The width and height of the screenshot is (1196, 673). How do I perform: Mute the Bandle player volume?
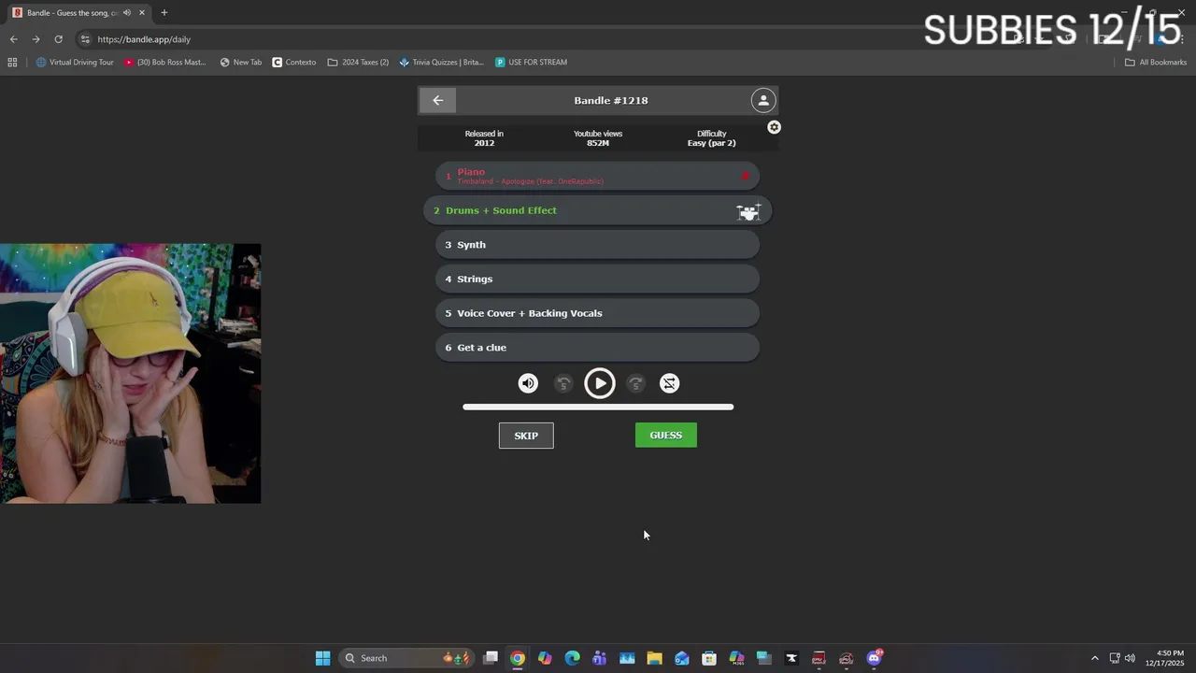pos(528,383)
